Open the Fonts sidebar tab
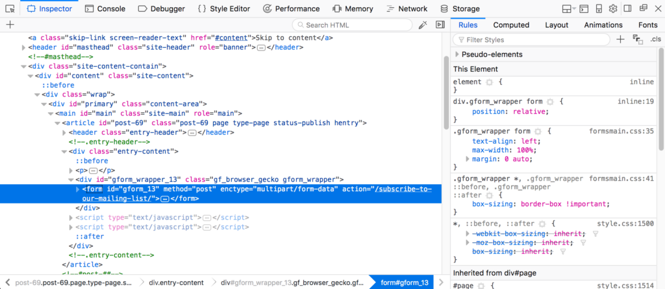Image resolution: width=665 pixels, height=289 pixels. pyautogui.click(x=647, y=25)
